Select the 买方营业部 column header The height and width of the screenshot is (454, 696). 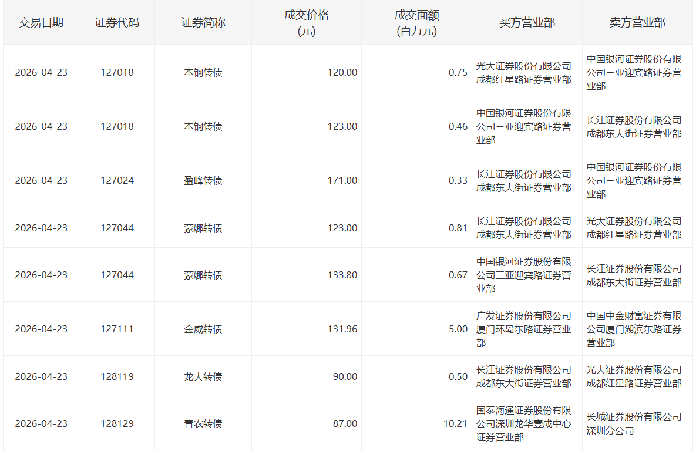point(527,23)
